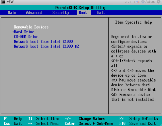Go to the Exit tab
This screenshot has width=162, height=126.
[101, 13]
